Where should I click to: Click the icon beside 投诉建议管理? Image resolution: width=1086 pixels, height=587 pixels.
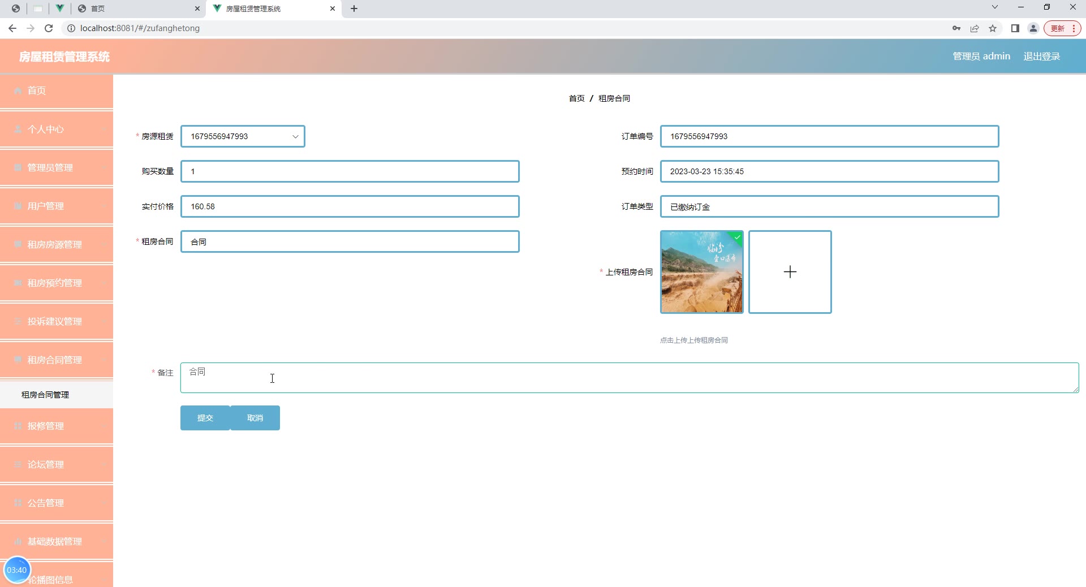click(x=18, y=321)
